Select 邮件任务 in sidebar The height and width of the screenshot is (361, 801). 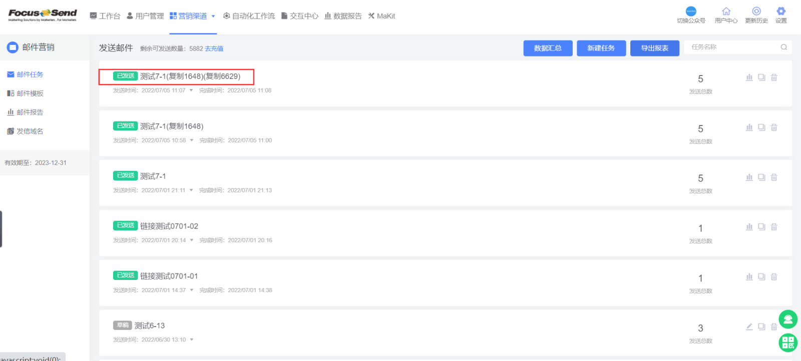(x=25, y=74)
